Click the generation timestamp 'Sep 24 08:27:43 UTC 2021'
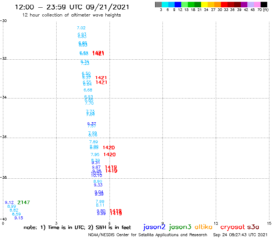 (x=240, y=235)
